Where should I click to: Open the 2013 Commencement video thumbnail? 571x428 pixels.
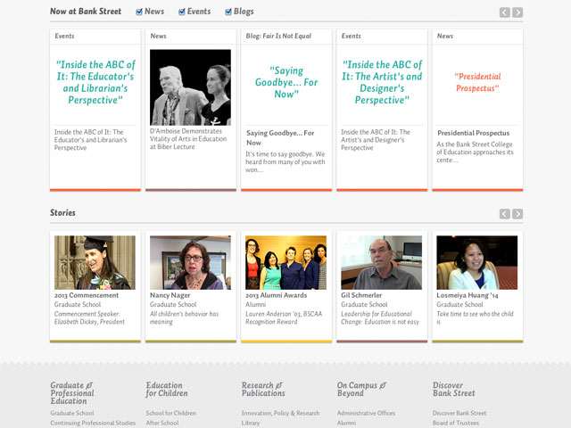coord(95,262)
